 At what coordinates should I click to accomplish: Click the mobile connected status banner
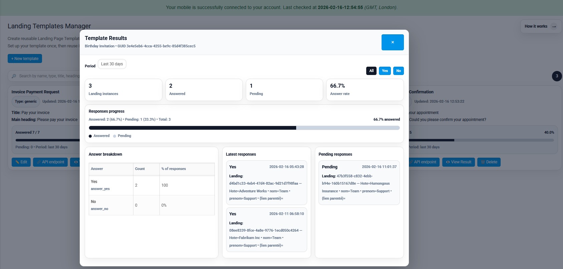pyautogui.click(x=281, y=8)
